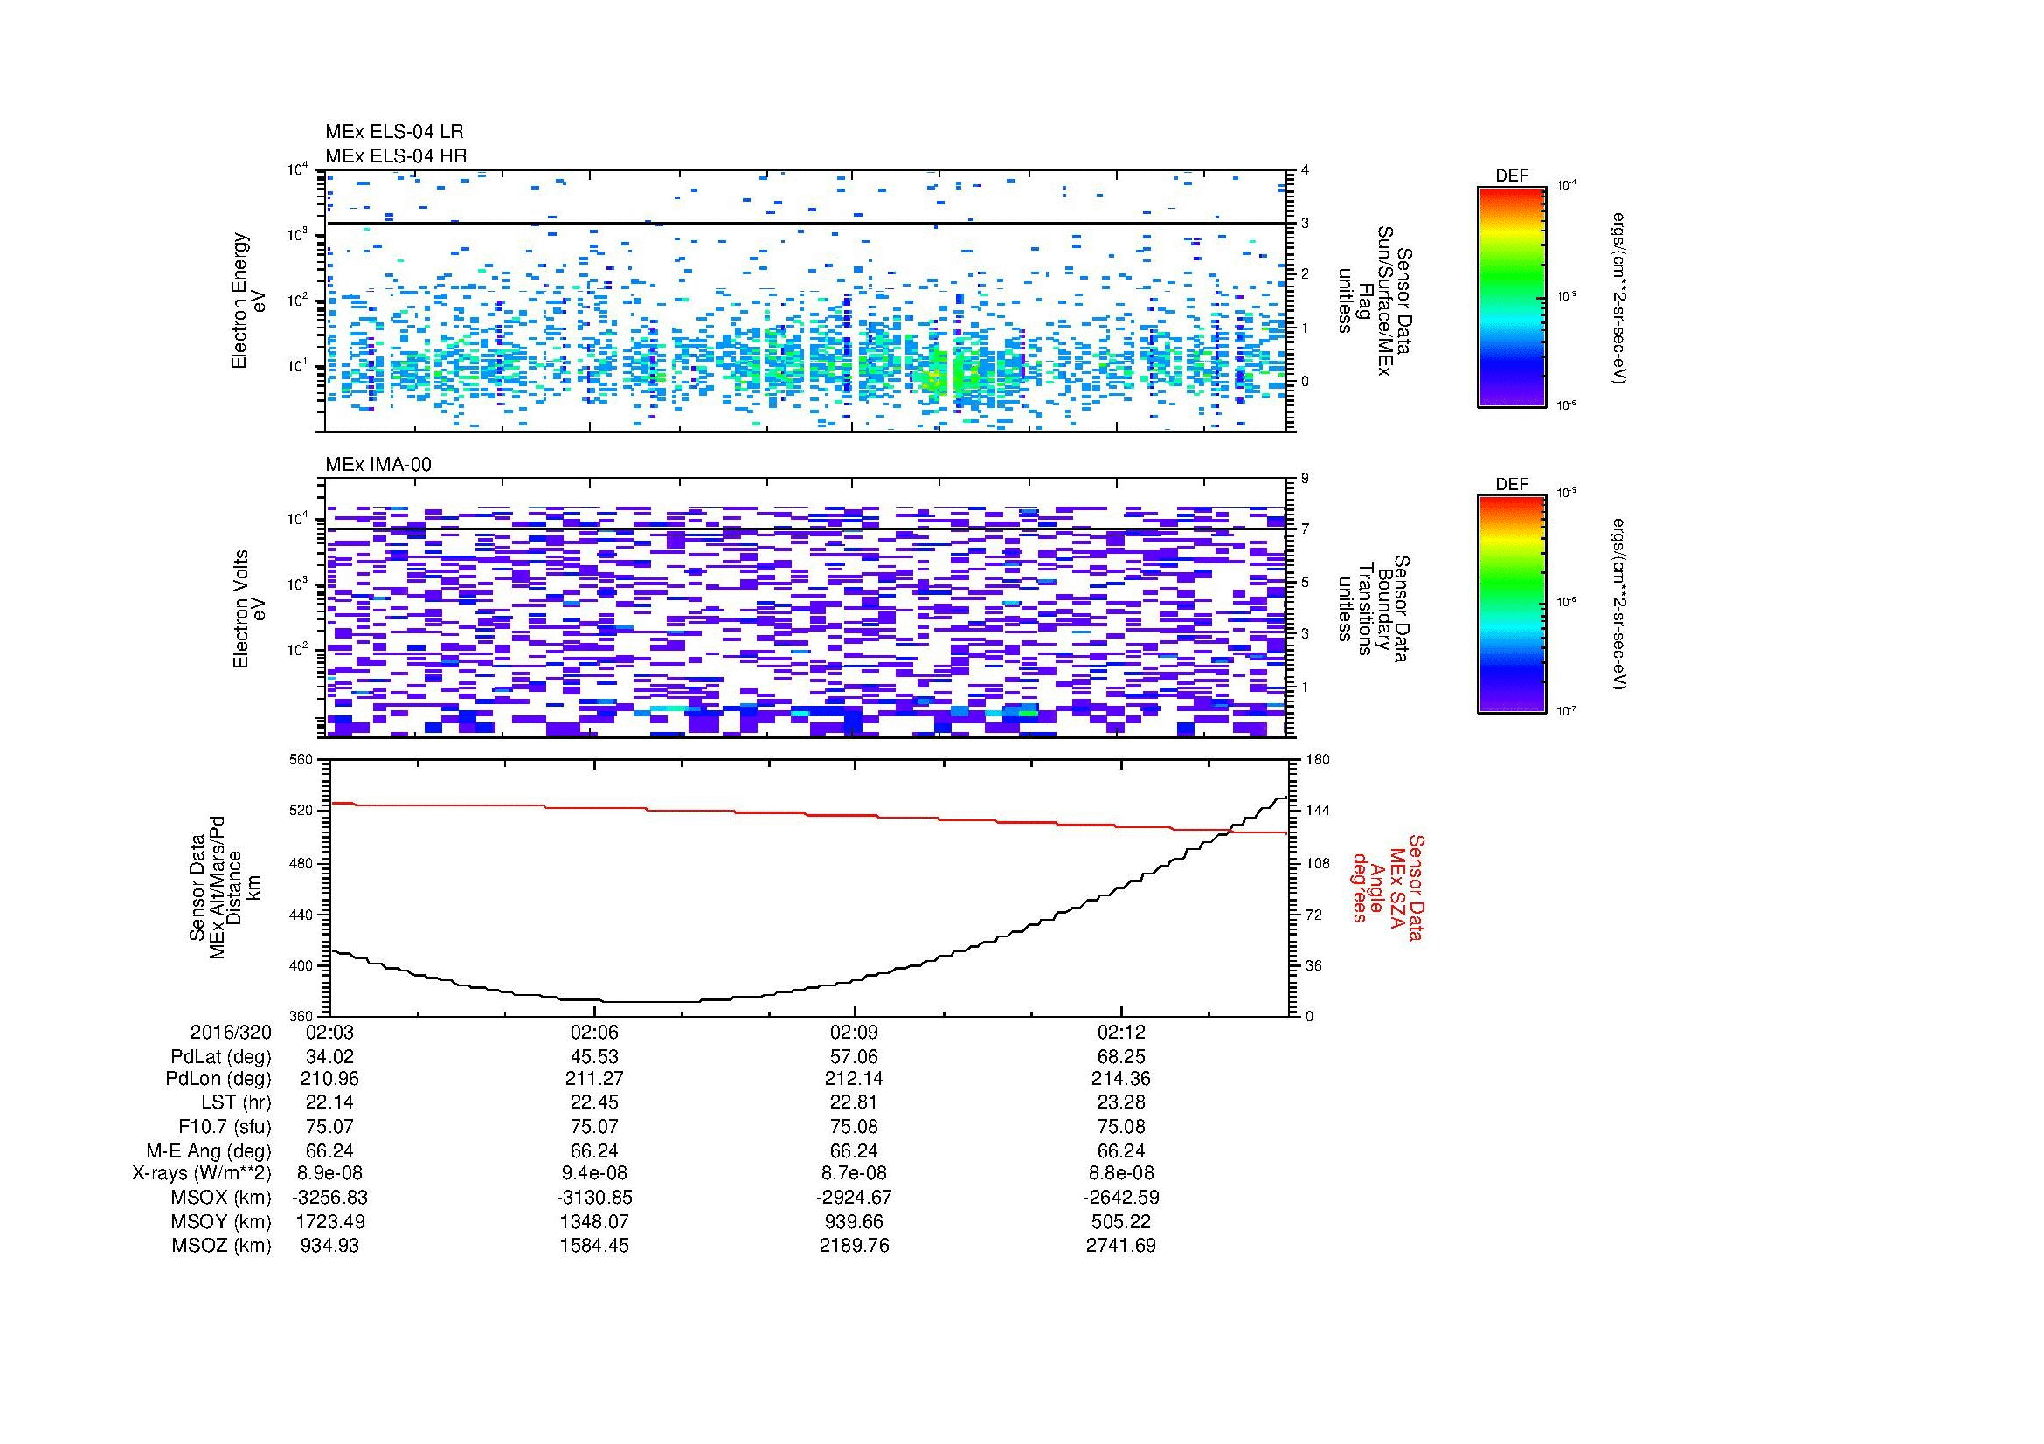Click the lower color bar units label
Image resolution: width=2044 pixels, height=1444 pixels.
point(1618,605)
